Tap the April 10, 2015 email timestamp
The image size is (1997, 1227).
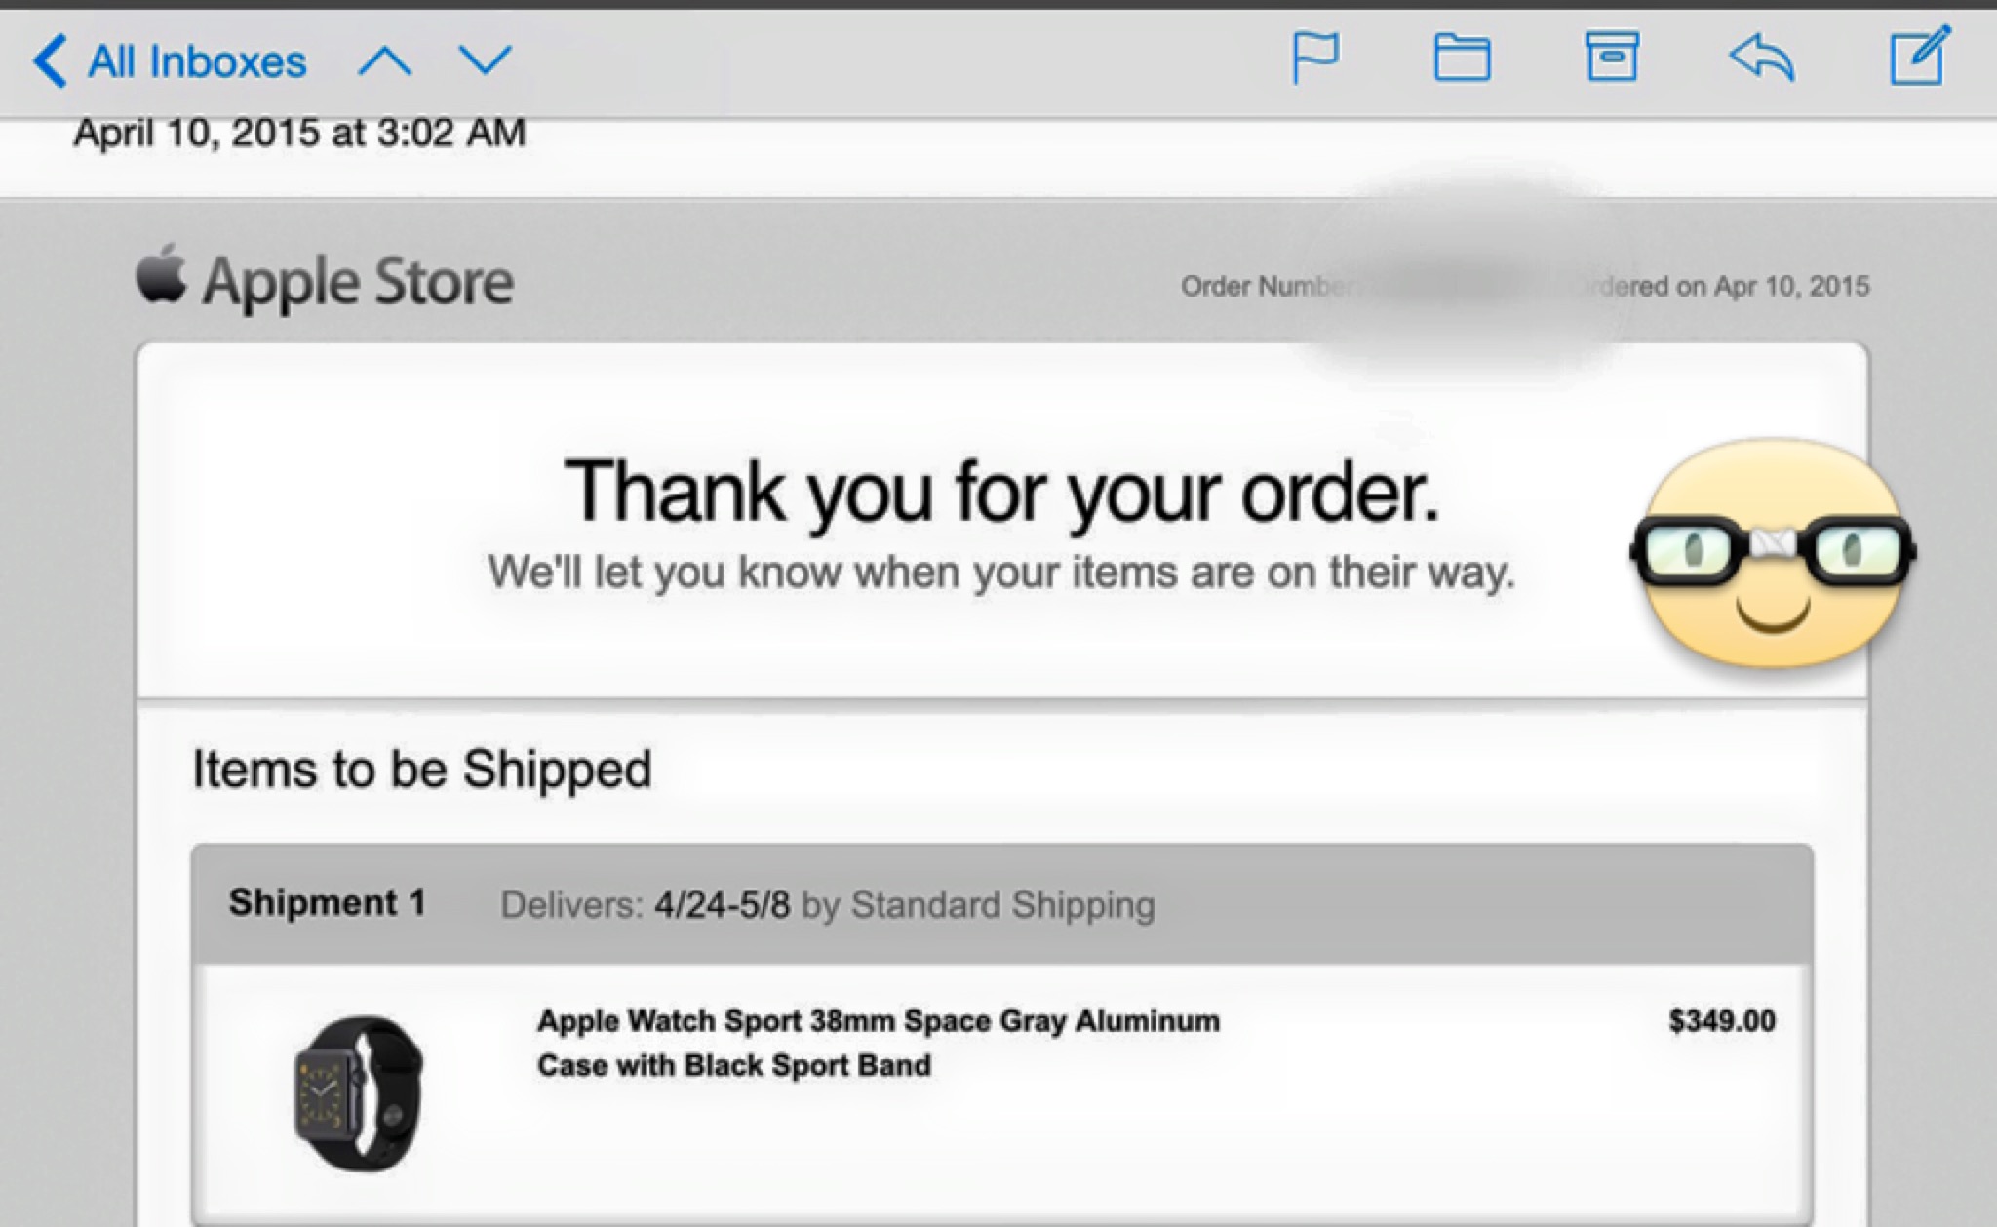(x=299, y=133)
